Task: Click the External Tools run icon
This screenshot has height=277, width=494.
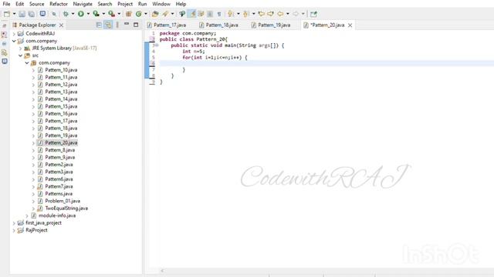Action: tap(111, 14)
